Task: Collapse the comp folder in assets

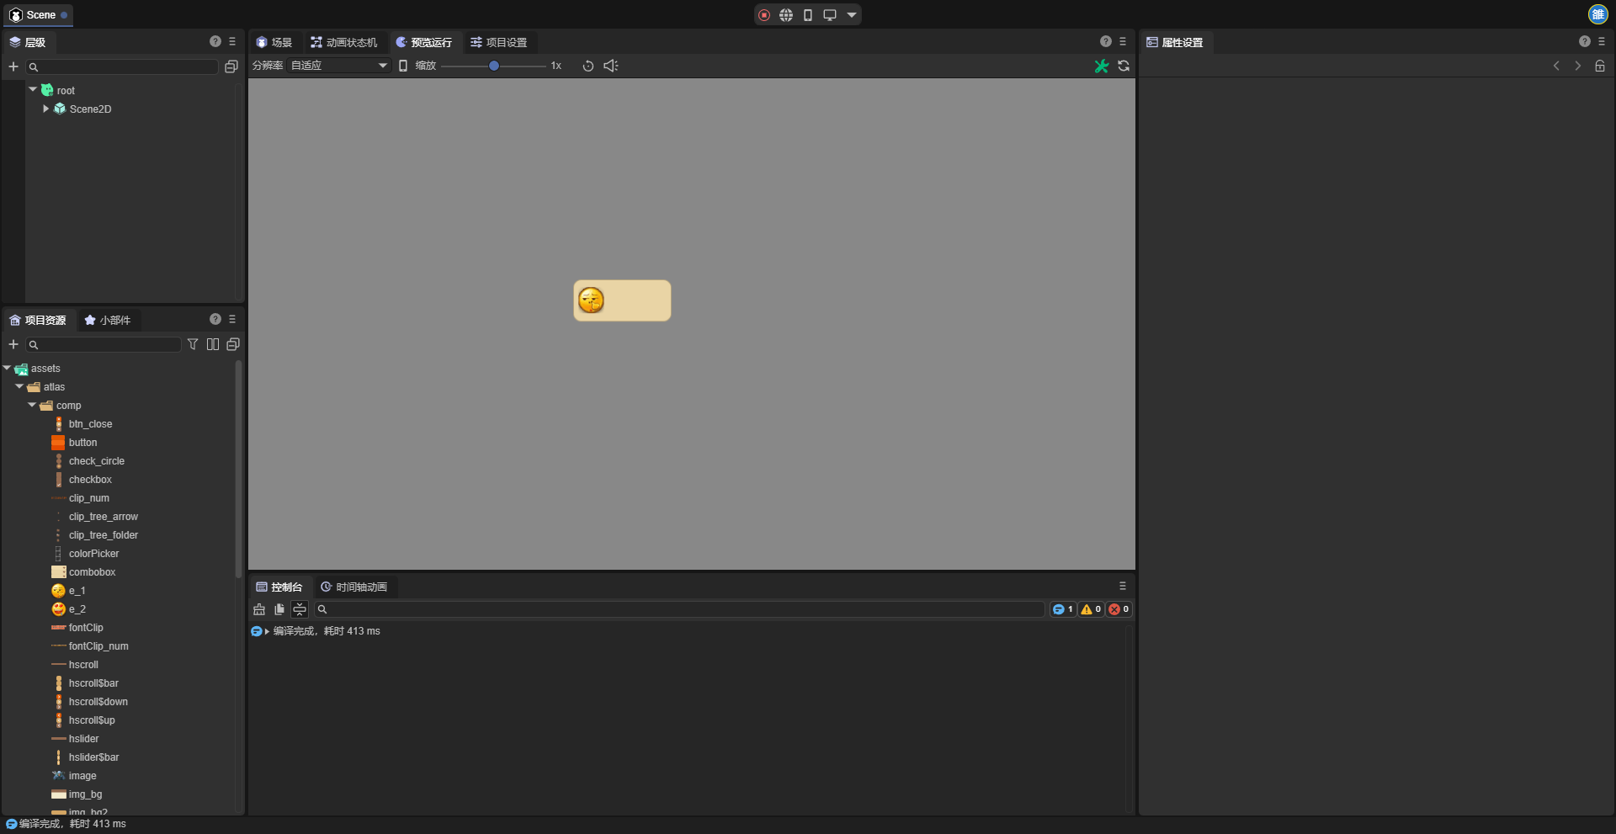Action: (x=33, y=406)
